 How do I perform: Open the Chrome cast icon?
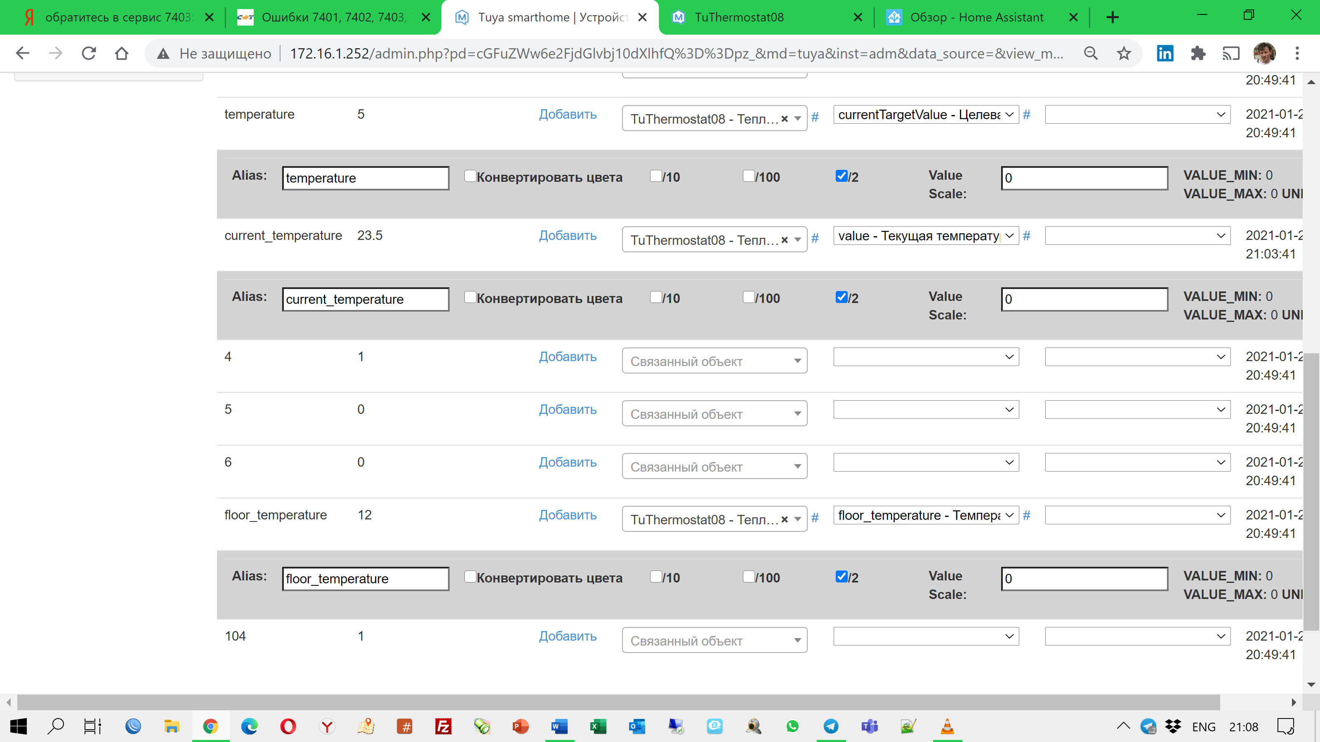point(1231,53)
